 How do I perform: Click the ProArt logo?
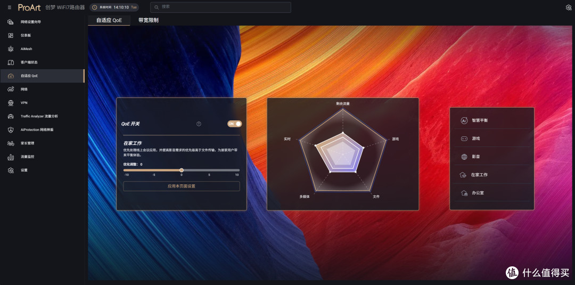point(29,7)
